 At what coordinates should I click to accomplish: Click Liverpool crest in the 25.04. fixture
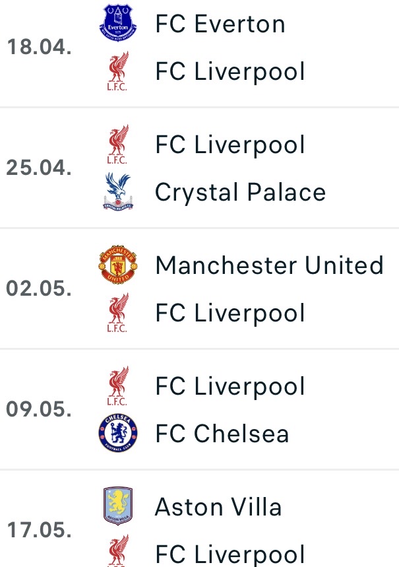point(118,145)
